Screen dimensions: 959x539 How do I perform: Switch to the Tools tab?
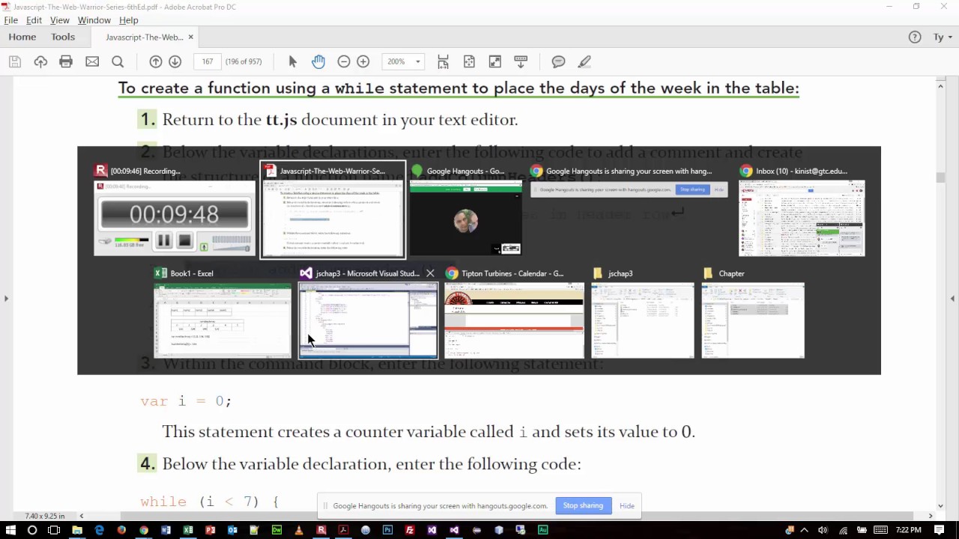click(x=63, y=37)
